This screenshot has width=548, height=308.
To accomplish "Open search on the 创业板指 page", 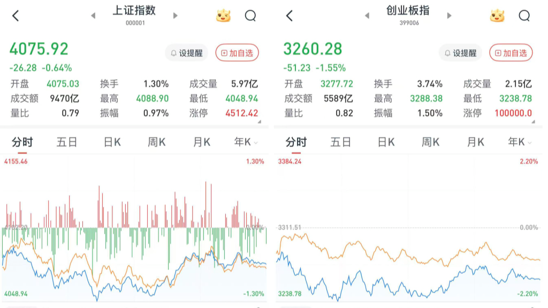I will click(x=525, y=16).
